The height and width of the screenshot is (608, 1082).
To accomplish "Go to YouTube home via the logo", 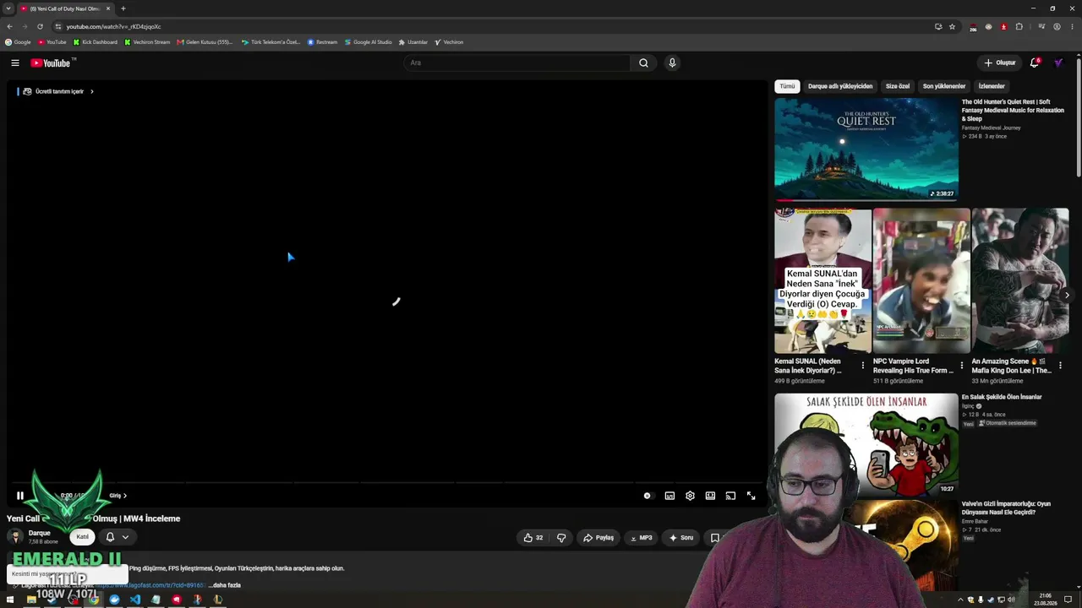I will [52, 62].
